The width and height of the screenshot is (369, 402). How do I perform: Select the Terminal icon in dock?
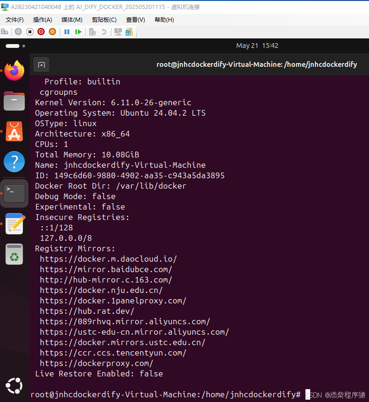click(14, 193)
